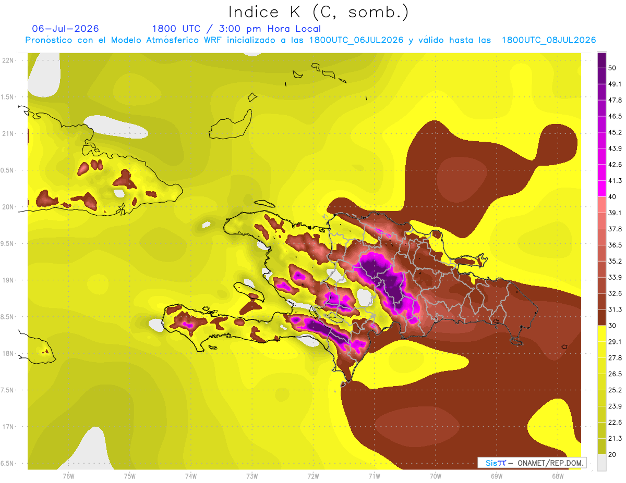626x483 pixels.
Task: Click the legend value "46.5"
Action: [x=615, y=117]
